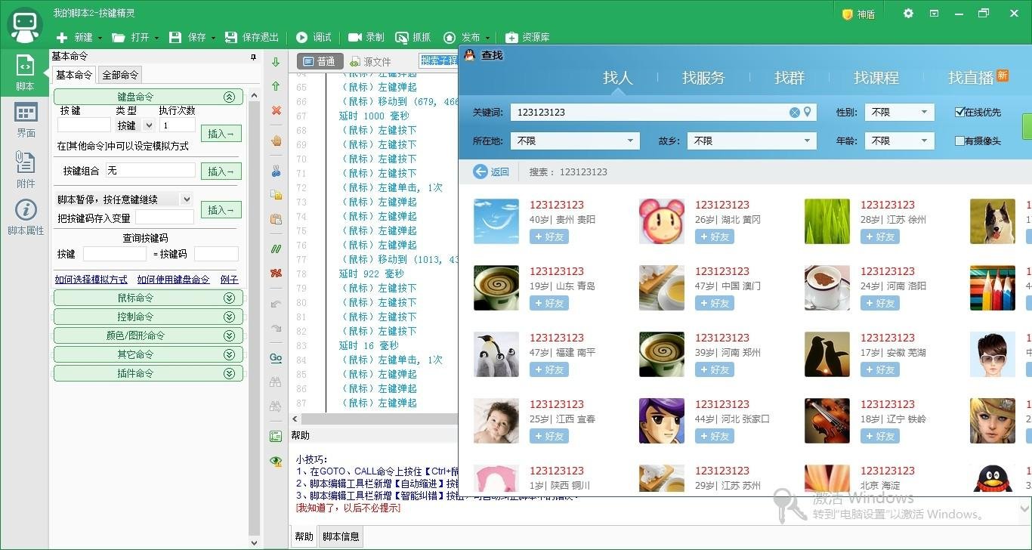Add 贵州 贵阳 user as friend
1032x550 pixels.
point(549,236)
